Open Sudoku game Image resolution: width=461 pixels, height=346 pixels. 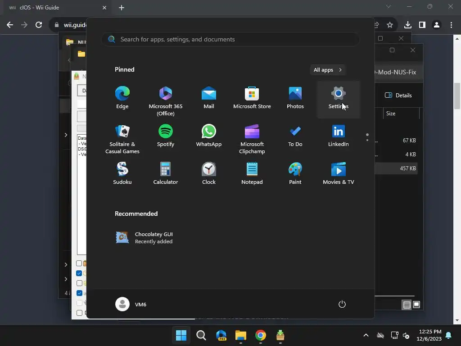[122, 173]
